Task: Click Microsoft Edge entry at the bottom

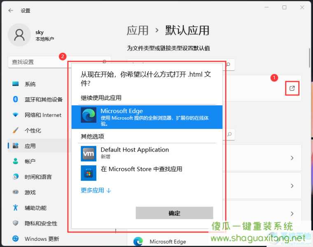Action: click(168, 242)
